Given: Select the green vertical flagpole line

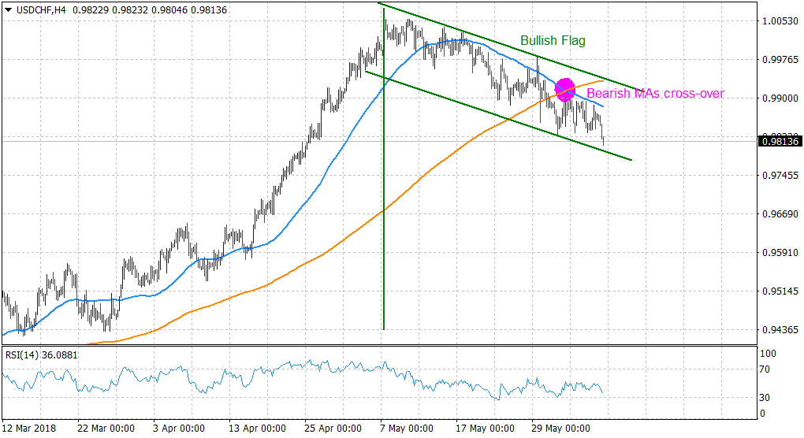Looking at the screenshot, I should coord(383,236).
